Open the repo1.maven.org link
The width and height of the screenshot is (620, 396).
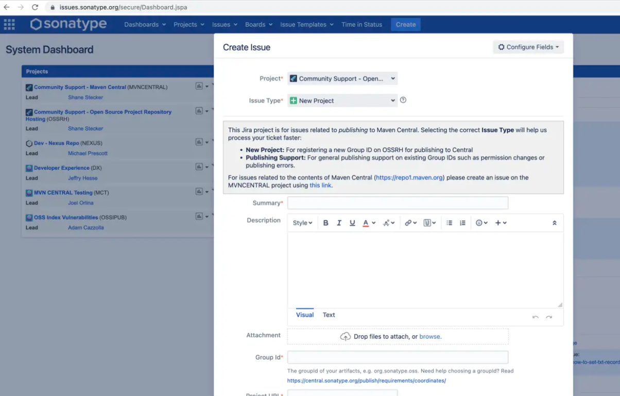pos(409,177)
